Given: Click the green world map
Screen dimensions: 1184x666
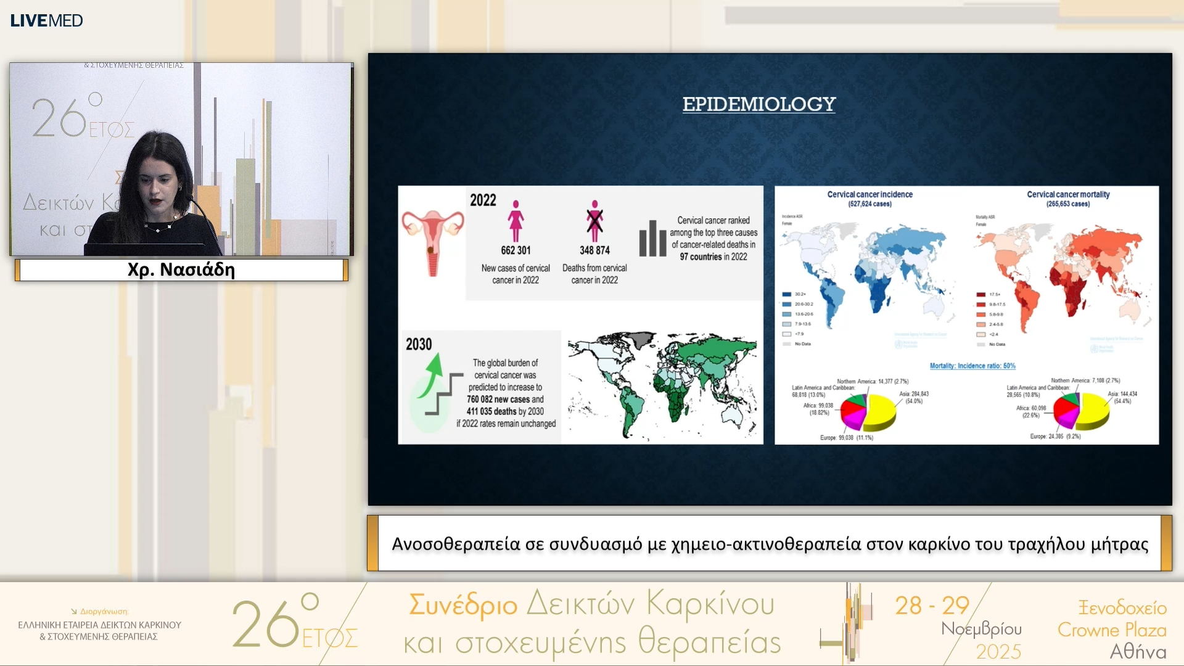Looking at the screenshot, I should pos(662,385).
